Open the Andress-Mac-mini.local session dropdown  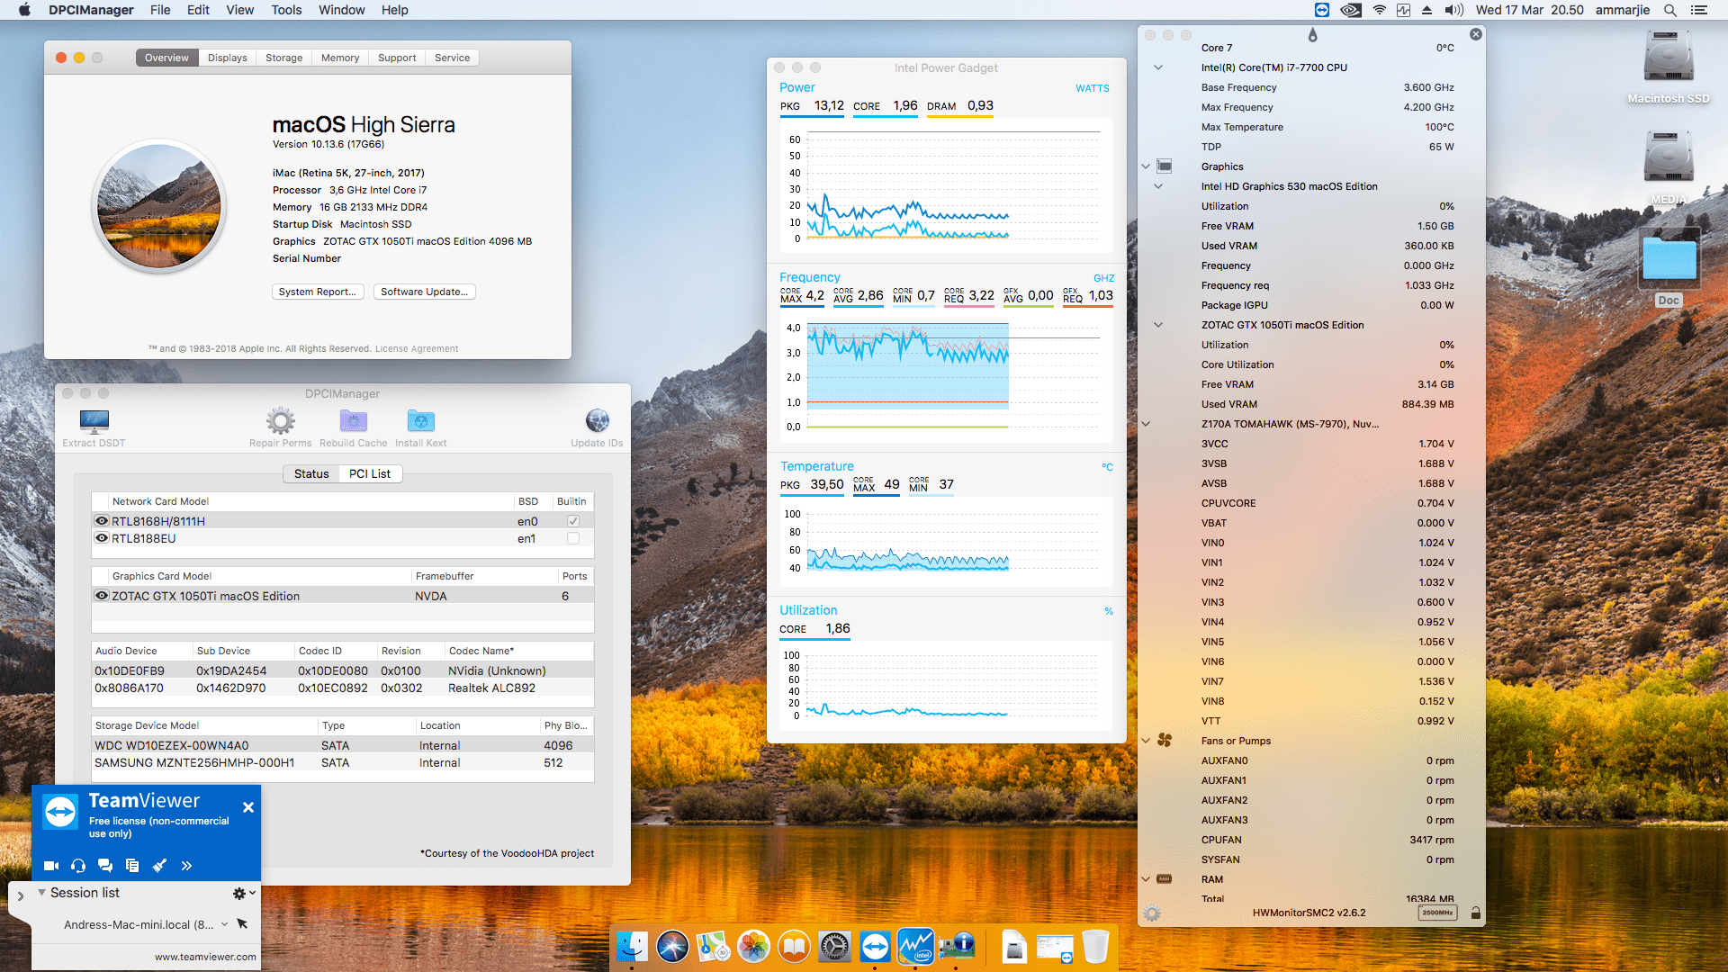tap(224, 924)
